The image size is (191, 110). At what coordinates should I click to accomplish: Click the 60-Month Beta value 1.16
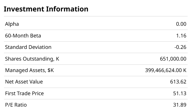pyautogui.click(x=182, y=36)
